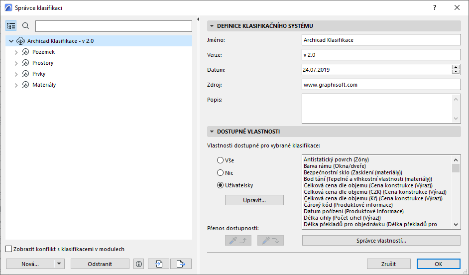Collapse the Archicad Klasifikace - v 2.0 tree
Viewport: 469px width, 275px height.
pos(11,41)
